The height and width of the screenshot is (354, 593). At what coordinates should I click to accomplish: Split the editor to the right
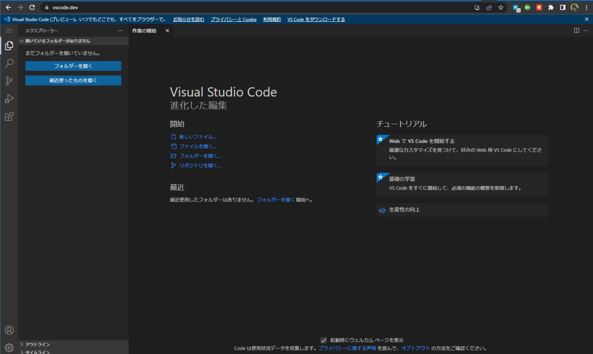[576, 31]
